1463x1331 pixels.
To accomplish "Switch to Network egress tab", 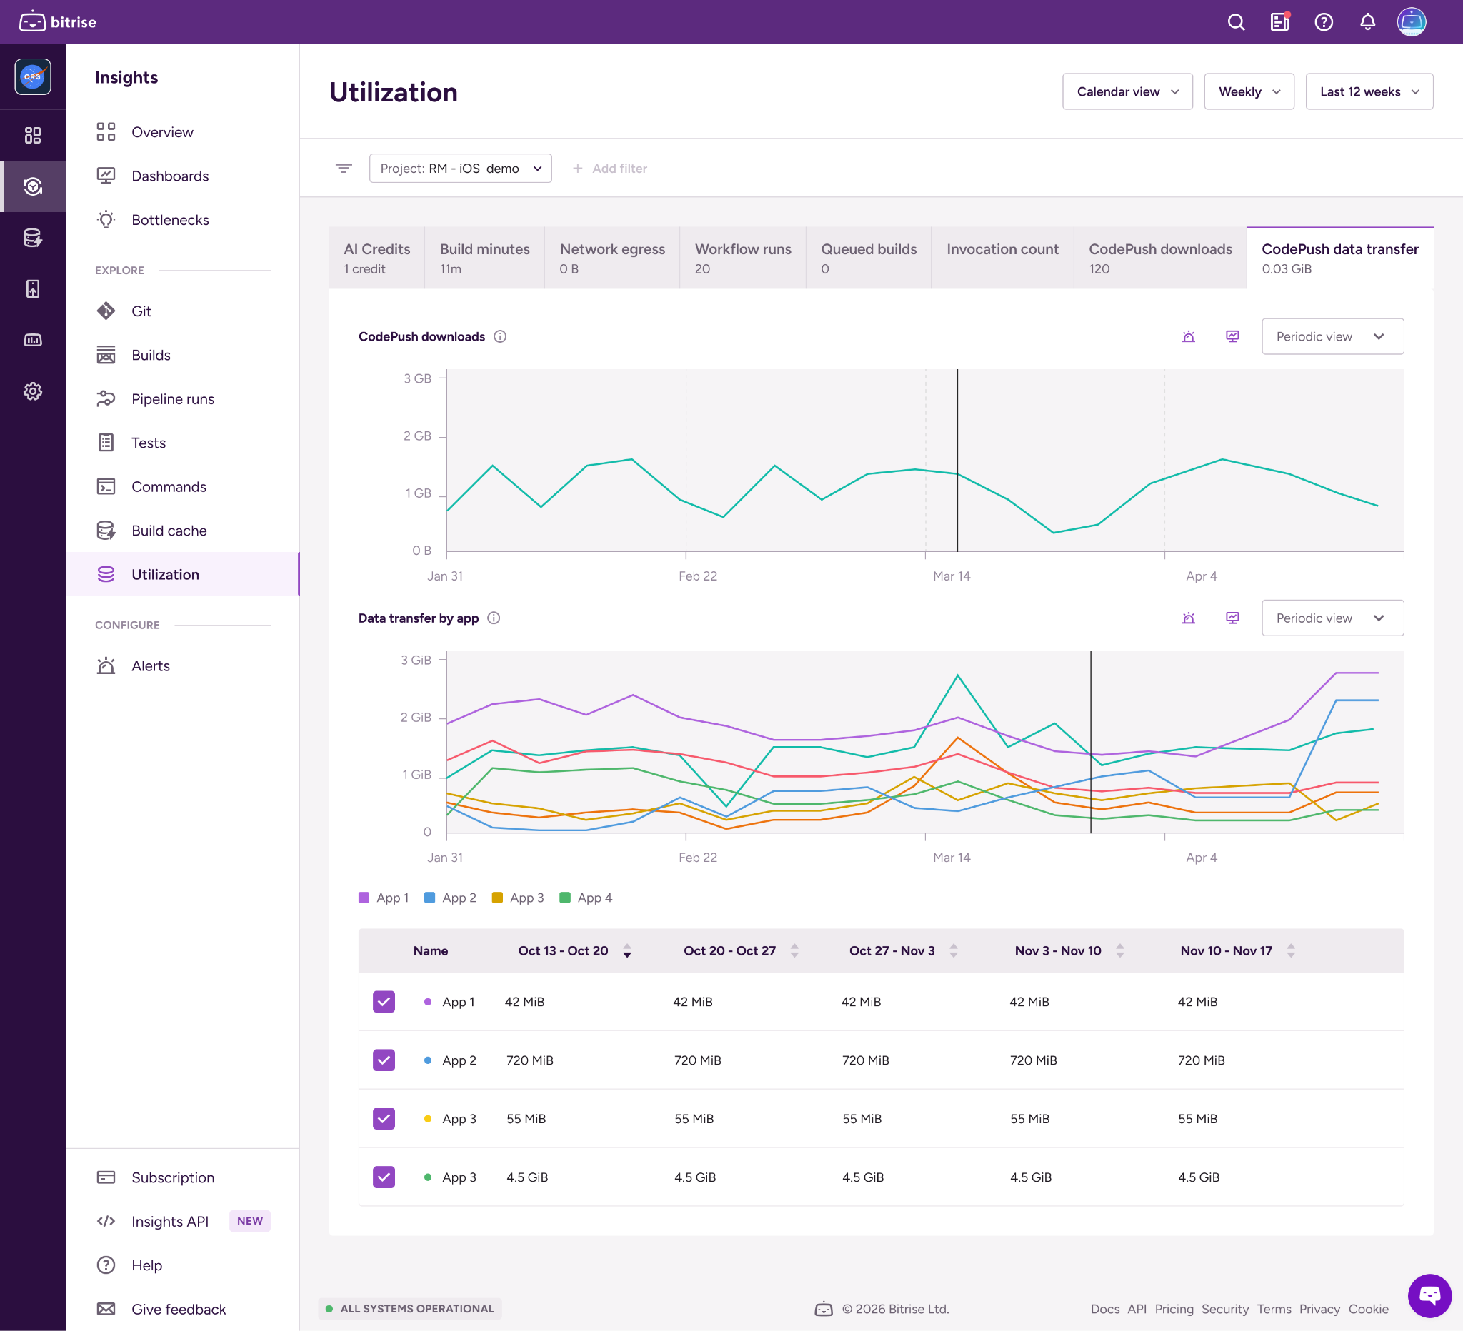I will (612, 258).
